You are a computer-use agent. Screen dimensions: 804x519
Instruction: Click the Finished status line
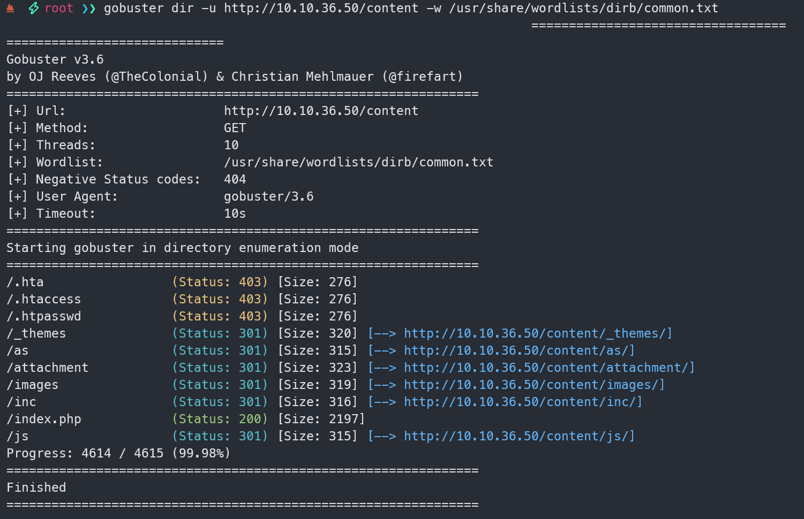click(x=36, y=487)
